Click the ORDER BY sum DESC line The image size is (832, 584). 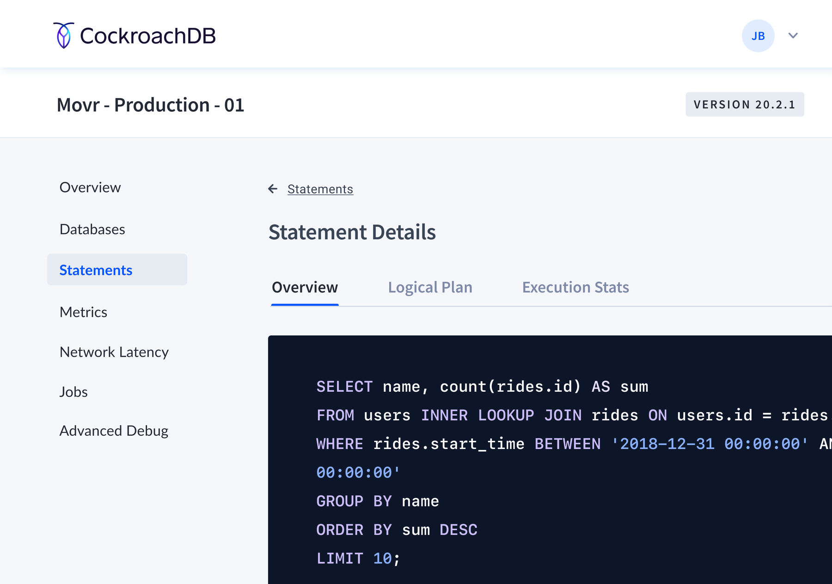coord(397,530)
